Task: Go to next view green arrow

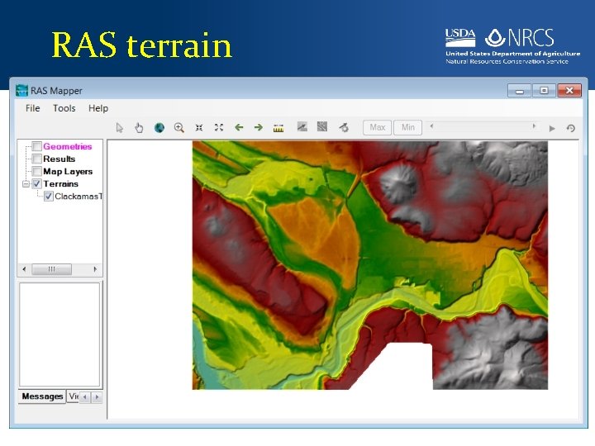Action: (259, 127)
